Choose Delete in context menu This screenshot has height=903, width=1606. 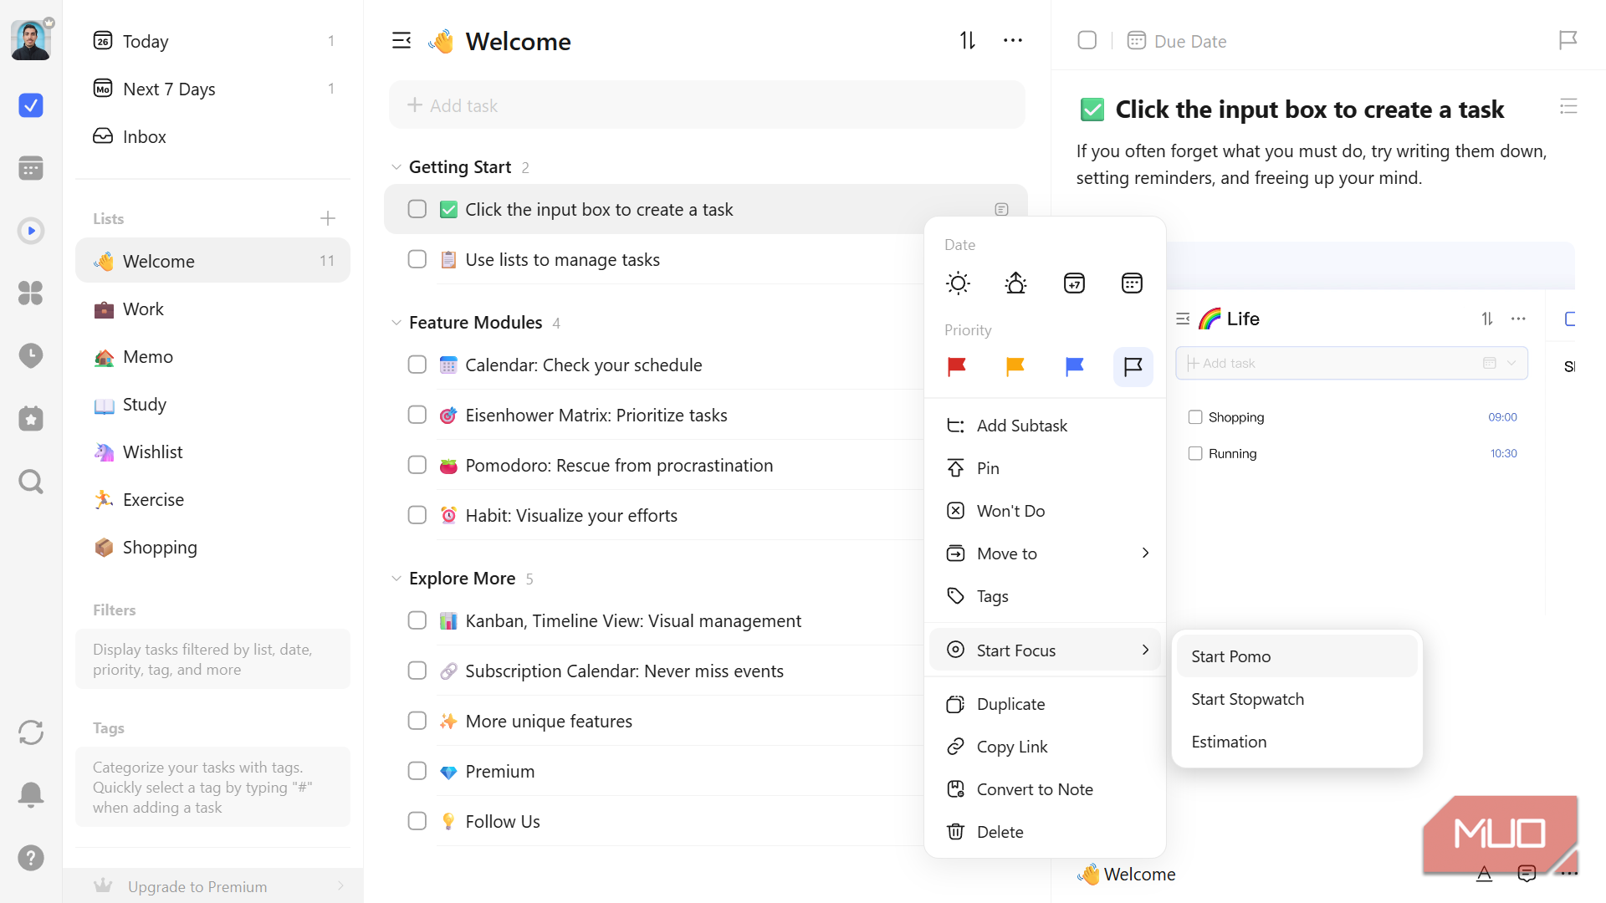pos(1046,832)
